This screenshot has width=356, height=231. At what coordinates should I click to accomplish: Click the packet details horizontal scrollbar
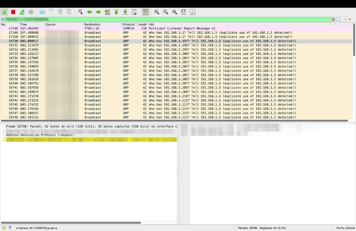(71, 223)
